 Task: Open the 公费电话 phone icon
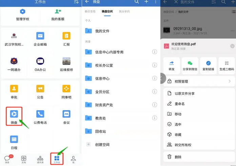pyautogui.click(x=40, y=114)
